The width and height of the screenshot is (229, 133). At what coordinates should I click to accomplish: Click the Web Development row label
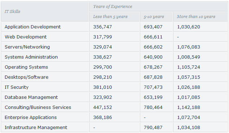tap(26, 37)
